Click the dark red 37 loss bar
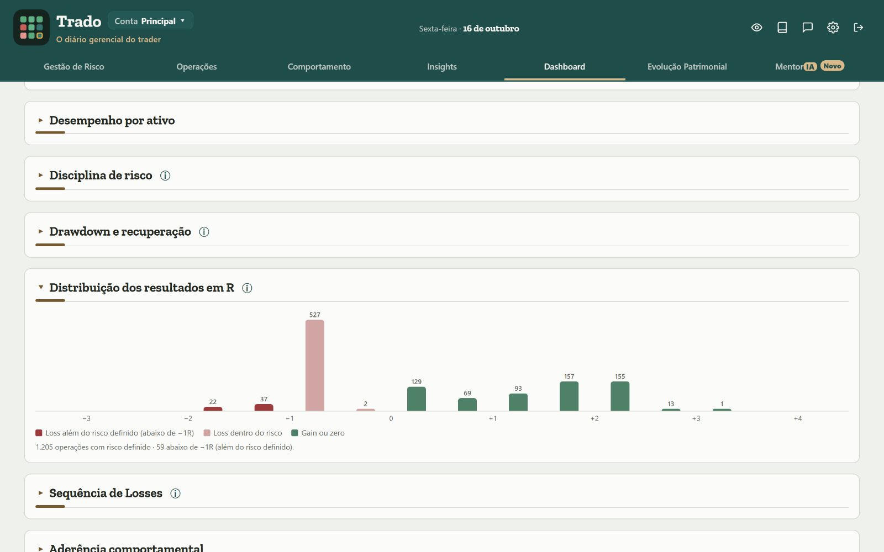The height and width of the screenshot is (552, 884). coord(264,407)
